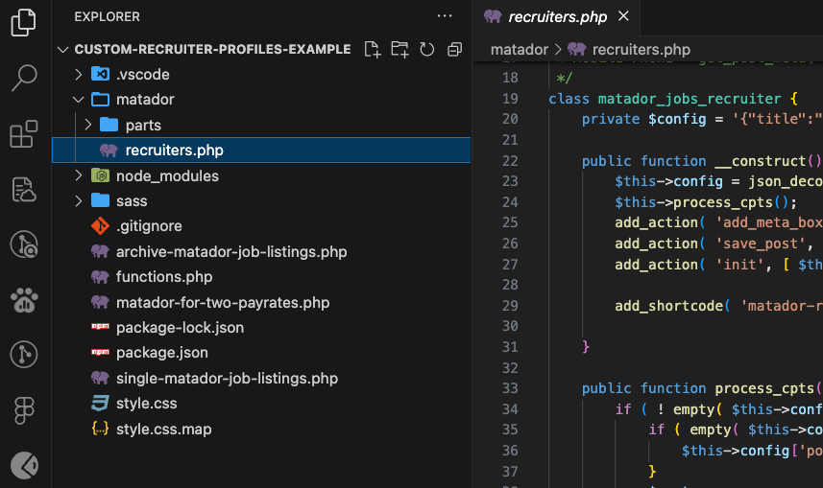
Task: Click the CSS icon beside style.css
Action: (100, 403)
